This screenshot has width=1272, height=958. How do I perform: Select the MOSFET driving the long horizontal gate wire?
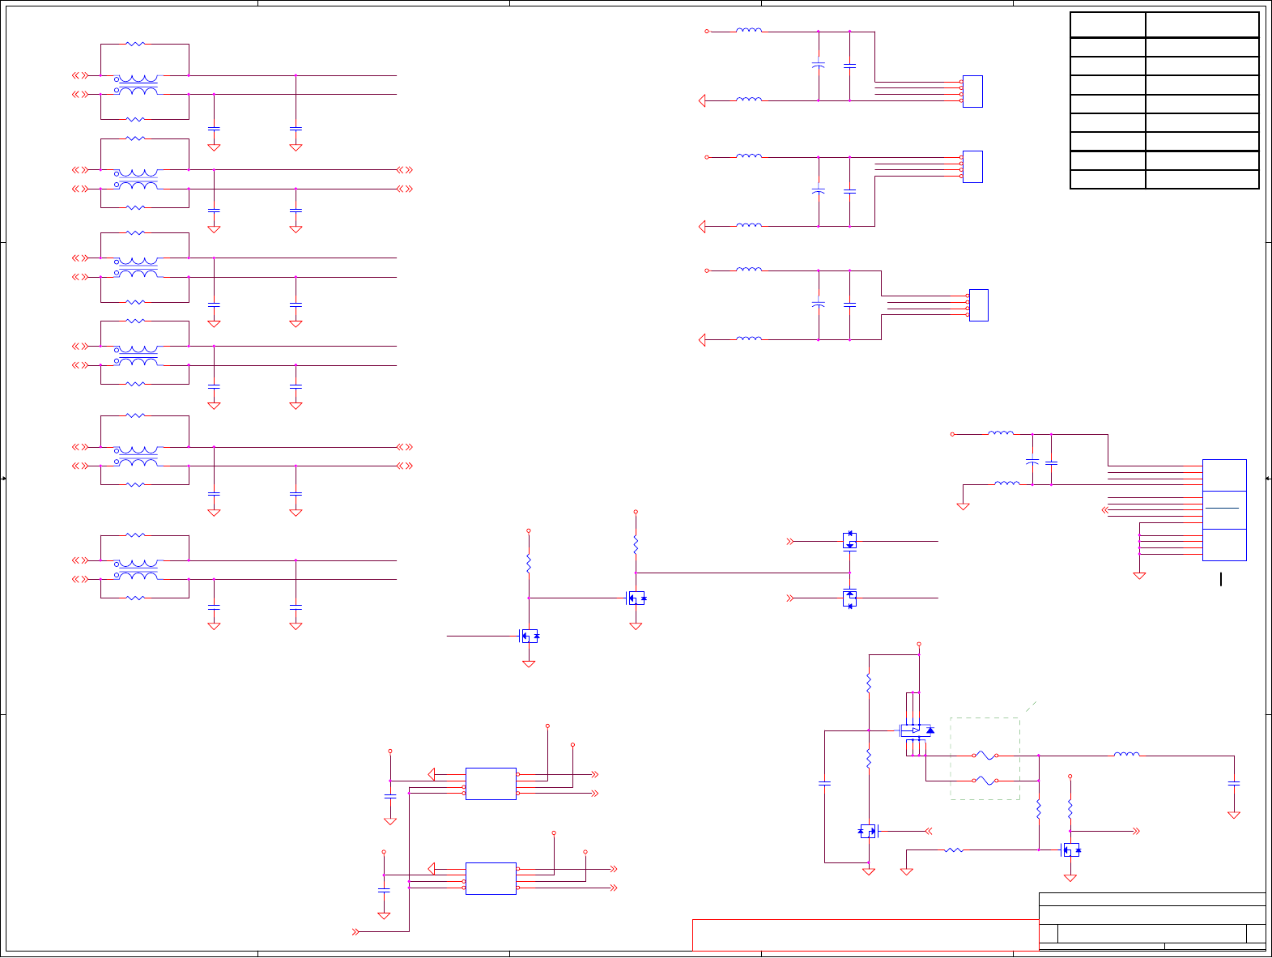pos(636,598)
